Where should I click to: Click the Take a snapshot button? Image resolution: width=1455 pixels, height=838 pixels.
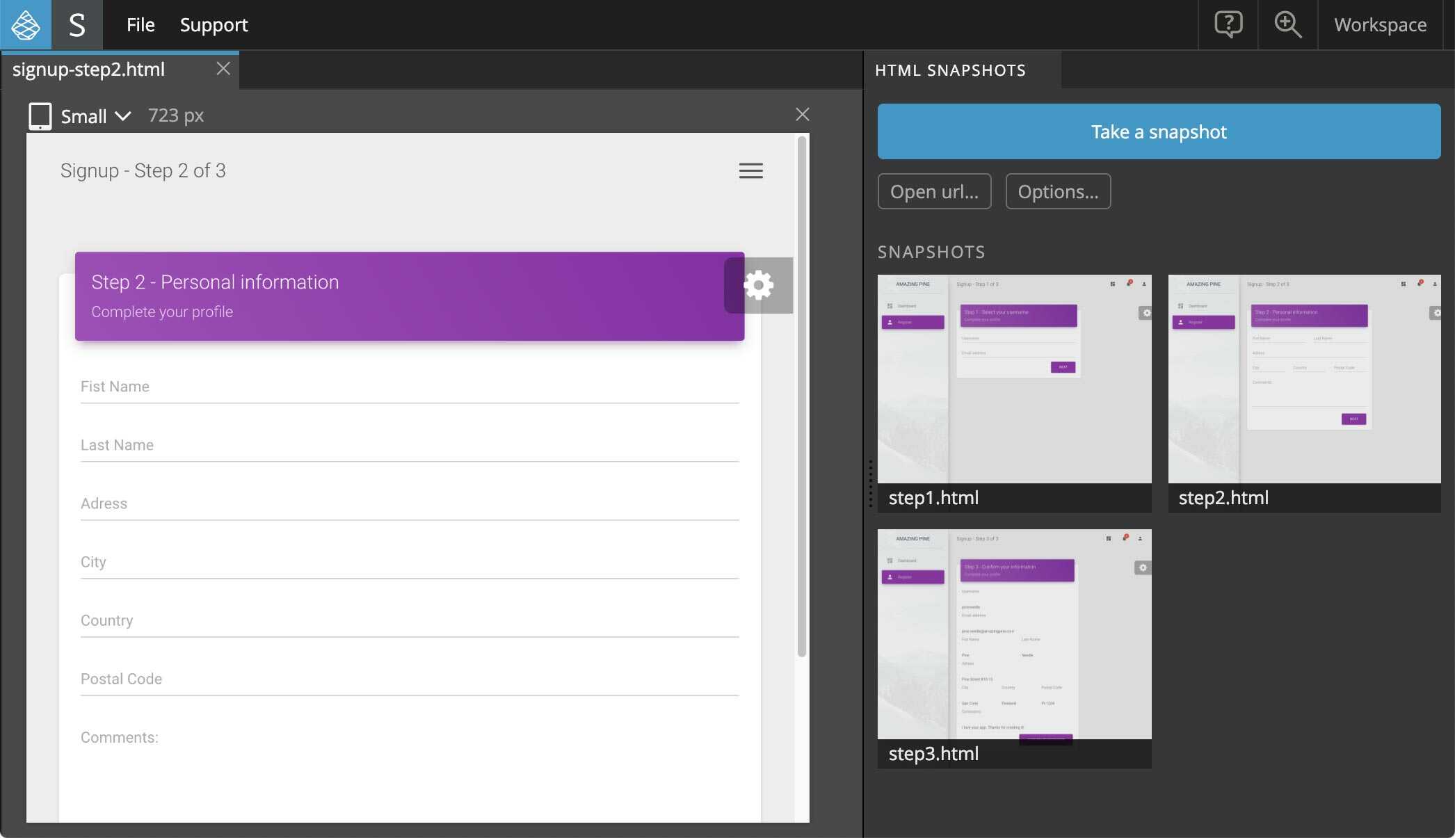(1159, 131)
